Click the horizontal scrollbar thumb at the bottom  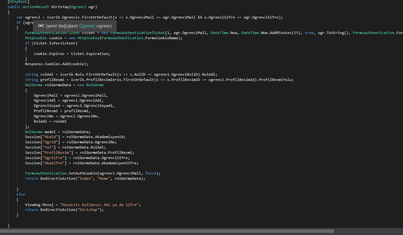(167, 231)
